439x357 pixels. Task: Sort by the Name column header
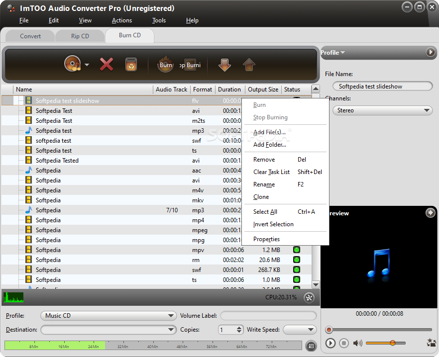point(83,89)
